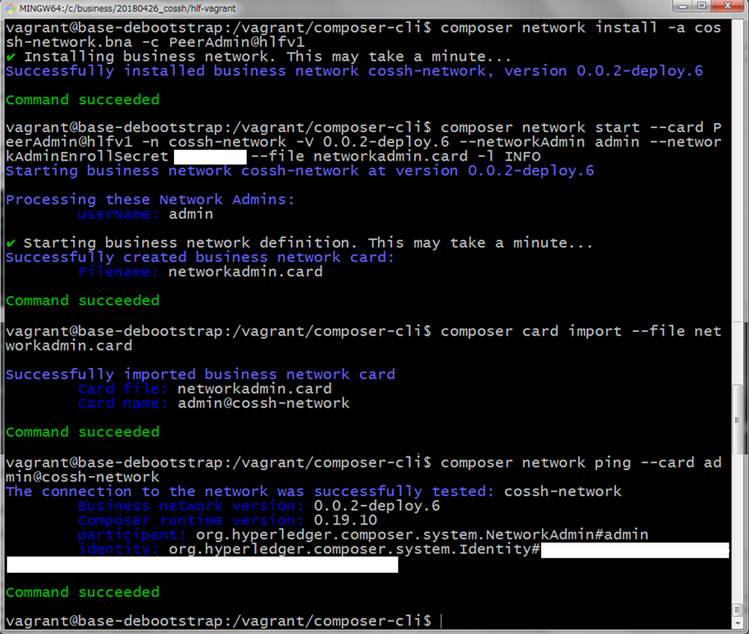Click the 'userName: admin' entry

145,214
